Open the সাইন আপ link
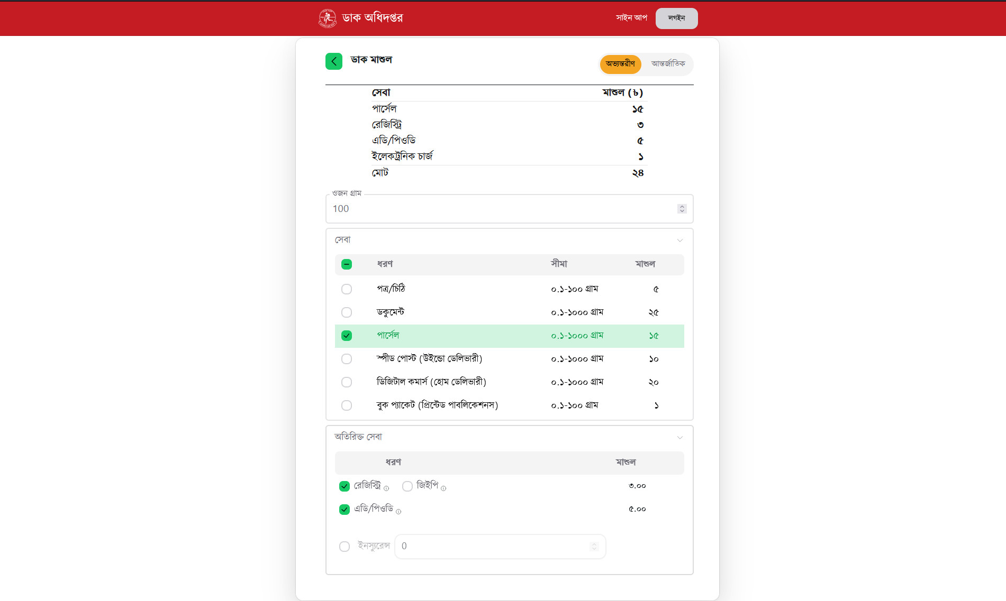The width and height of the screenshot is (1006, 601). [x=631, y=18]
